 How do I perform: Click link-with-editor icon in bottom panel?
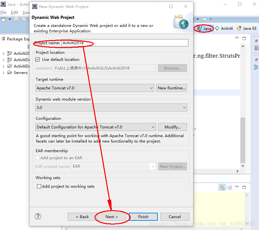click(222, 187)
